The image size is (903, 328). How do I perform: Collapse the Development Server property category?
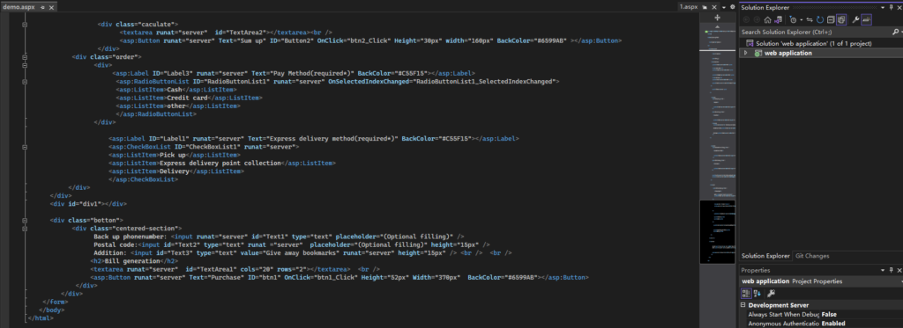tap(743, 305)
